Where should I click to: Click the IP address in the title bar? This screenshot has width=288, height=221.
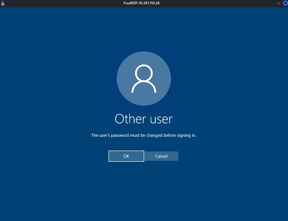tap(151, 3)
